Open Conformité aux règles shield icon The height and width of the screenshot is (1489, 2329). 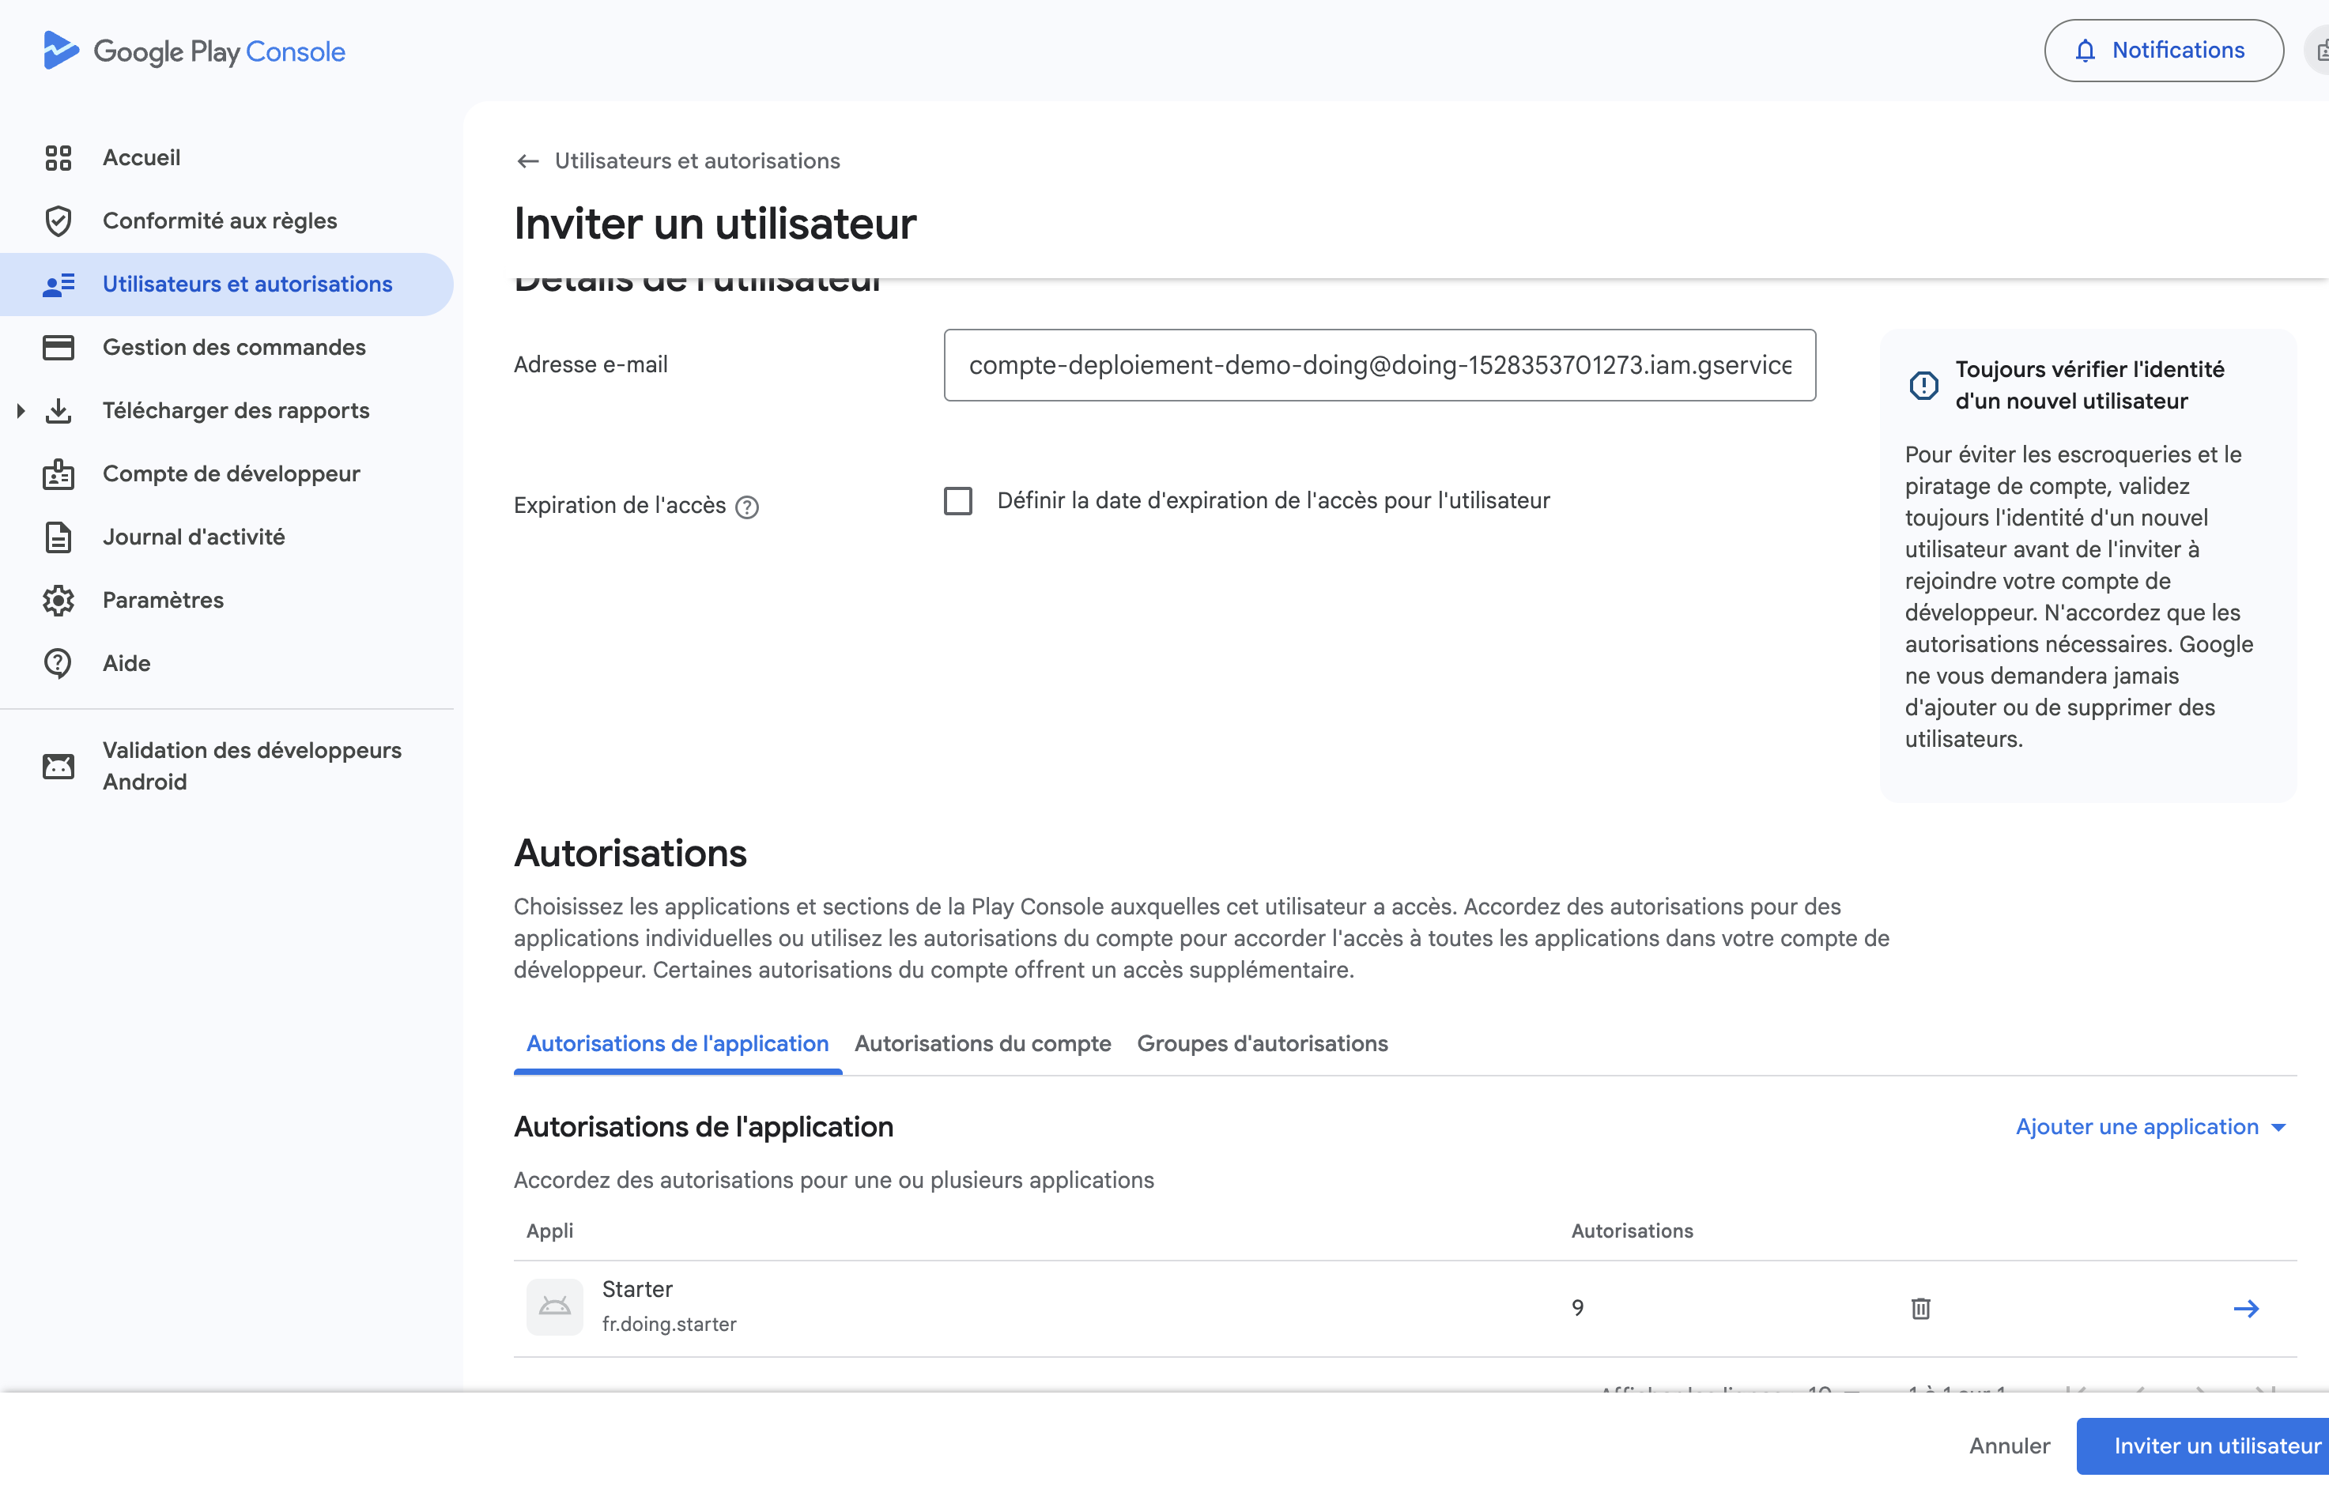(58, 221)
